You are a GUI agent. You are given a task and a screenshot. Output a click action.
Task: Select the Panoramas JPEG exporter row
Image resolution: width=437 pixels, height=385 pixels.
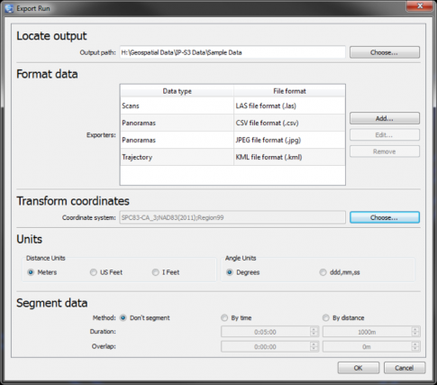pyautogui.click(x=232, y=140)
